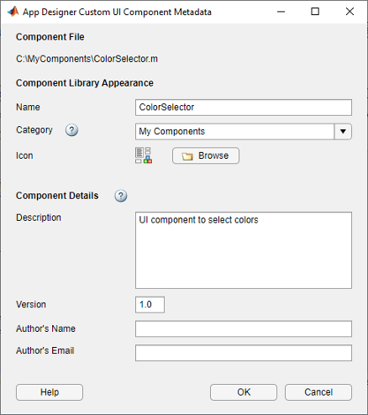Click the Author's Name input field
This screenshot has height=415, width=368.
244,328
